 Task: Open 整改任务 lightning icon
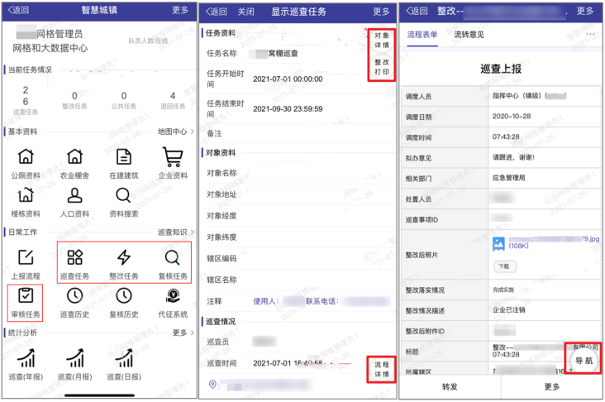click(x=123, y=257)
